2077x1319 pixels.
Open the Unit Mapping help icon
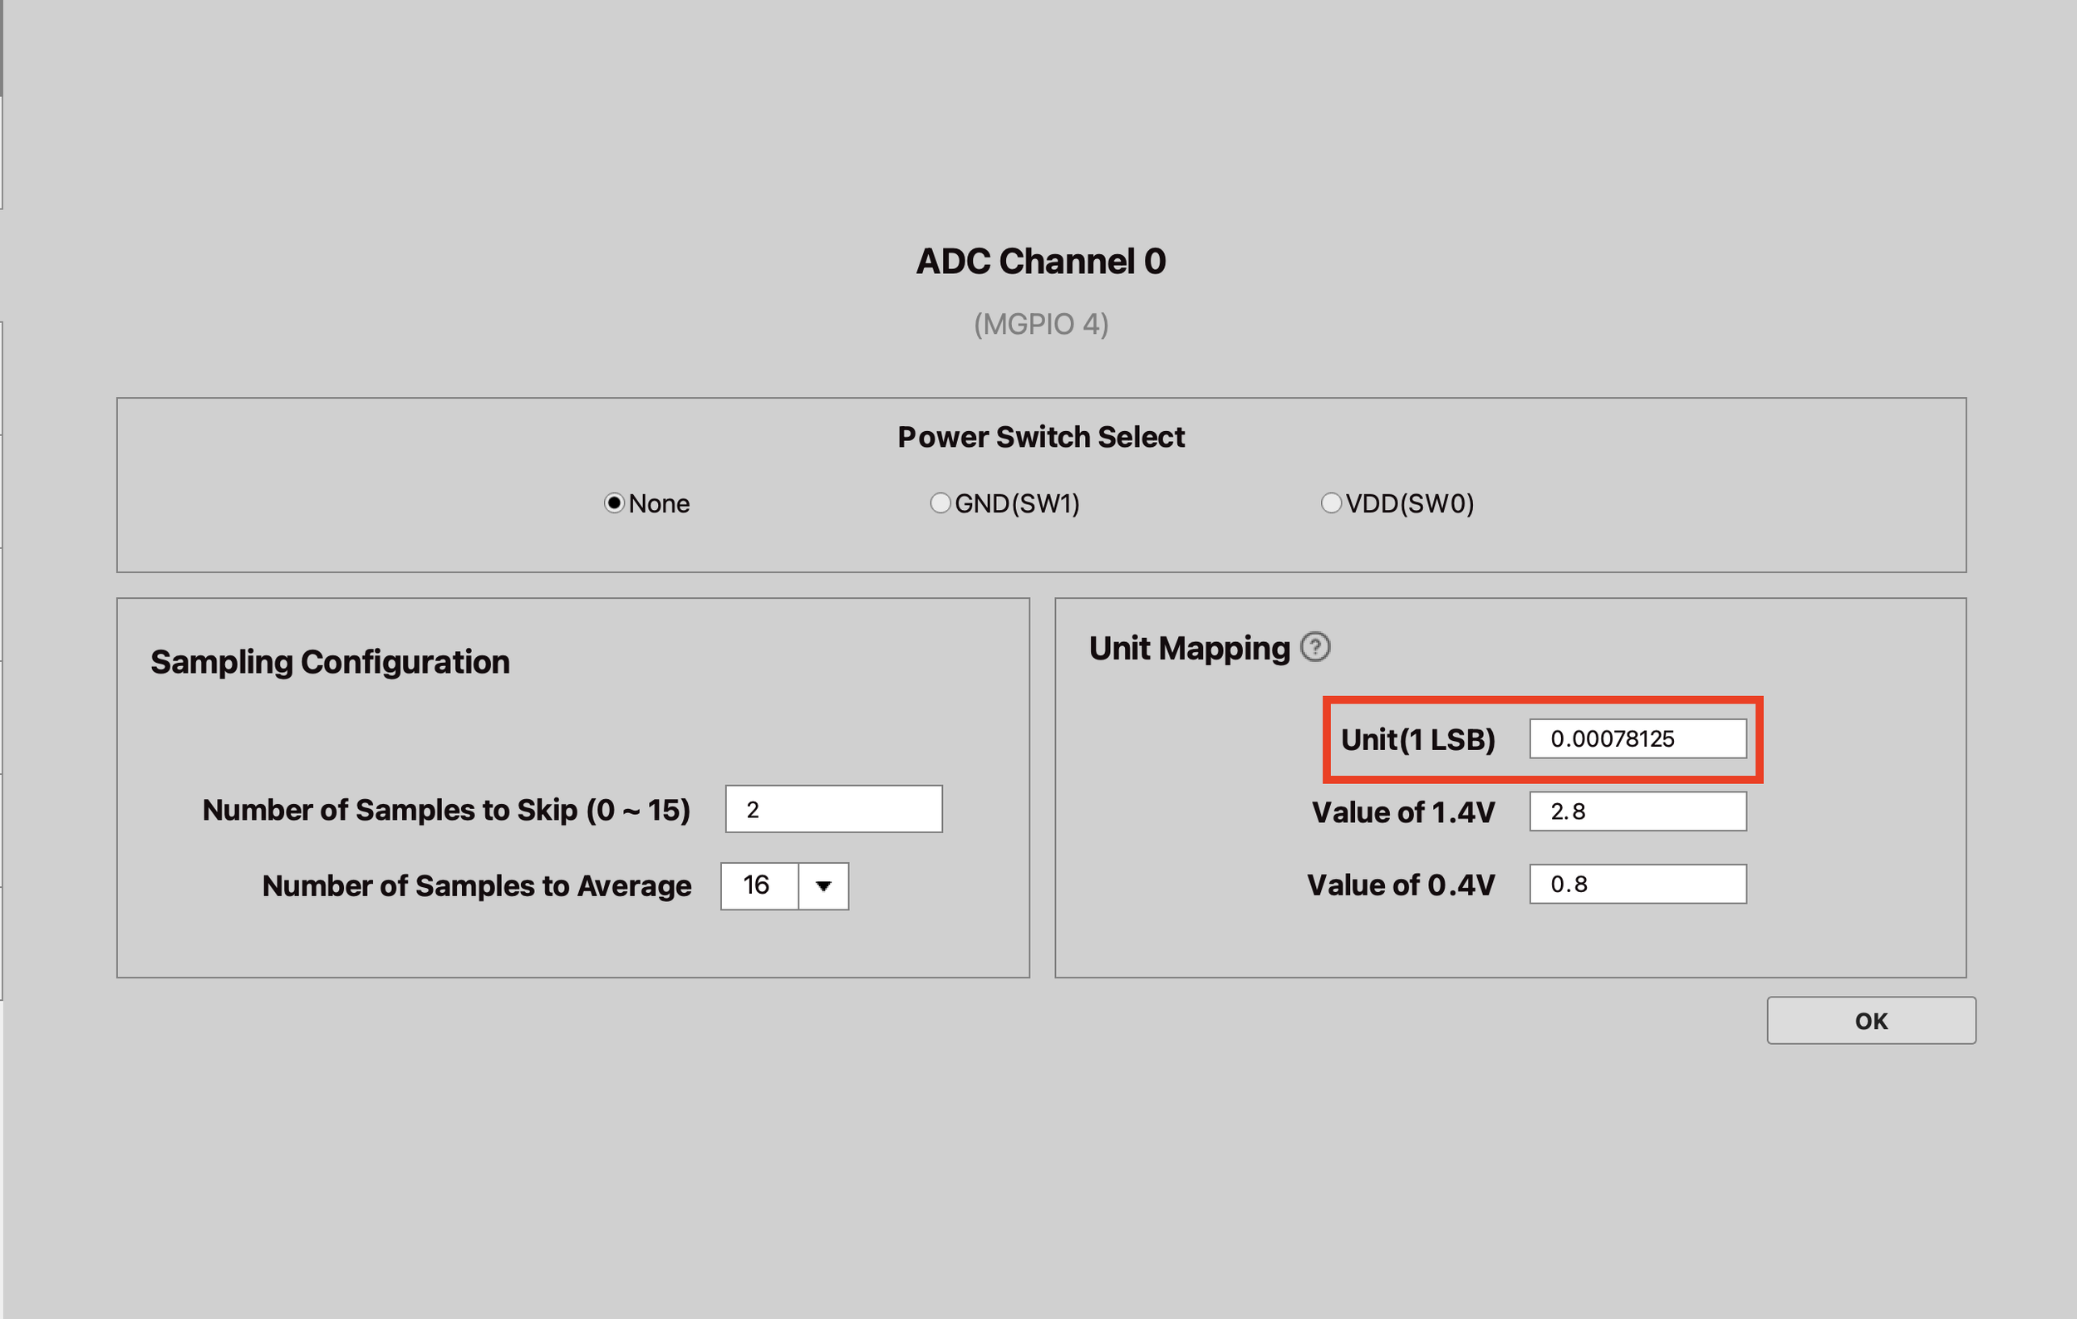(x=1314, y=646)
